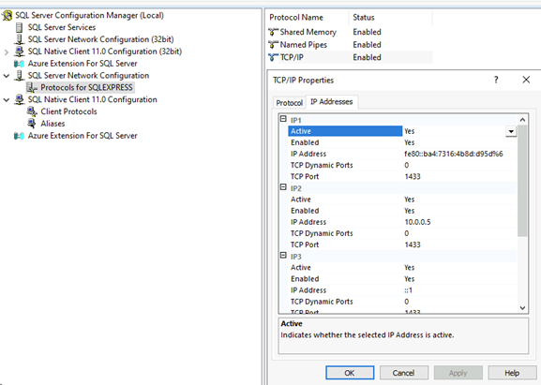Close the TCP/IP Properties dialog
541x385 pixels.
click(526, 80)
